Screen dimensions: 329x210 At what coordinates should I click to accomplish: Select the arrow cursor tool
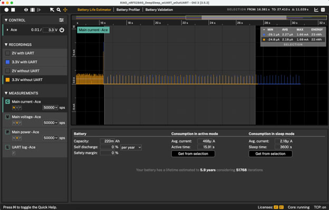click(x=52, y=9)
